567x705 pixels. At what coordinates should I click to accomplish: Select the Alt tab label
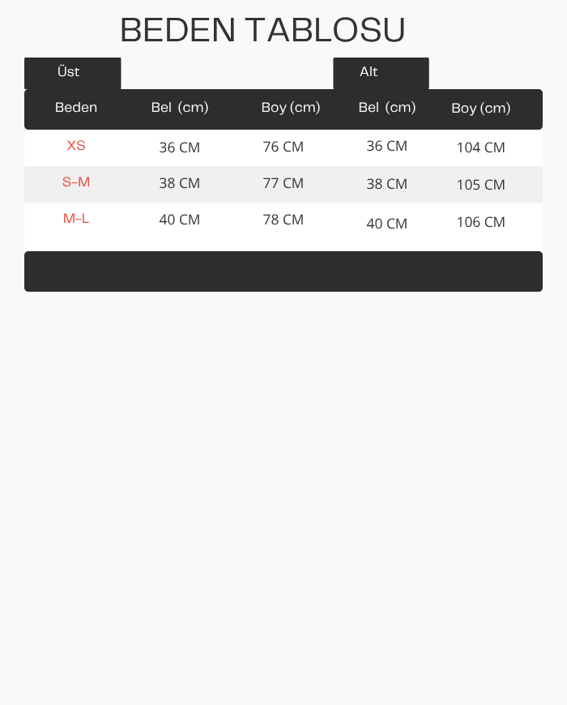[369, 71]
